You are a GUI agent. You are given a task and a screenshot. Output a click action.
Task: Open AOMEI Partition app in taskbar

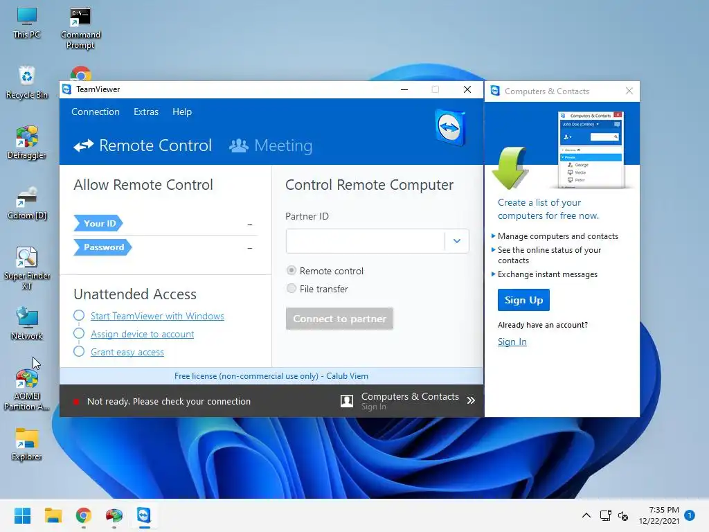click(x=114, y=515)
